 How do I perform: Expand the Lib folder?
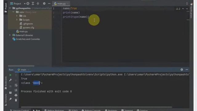[17, 16]
